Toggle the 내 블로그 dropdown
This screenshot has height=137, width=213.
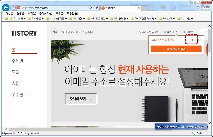click(x=170, y=32)
